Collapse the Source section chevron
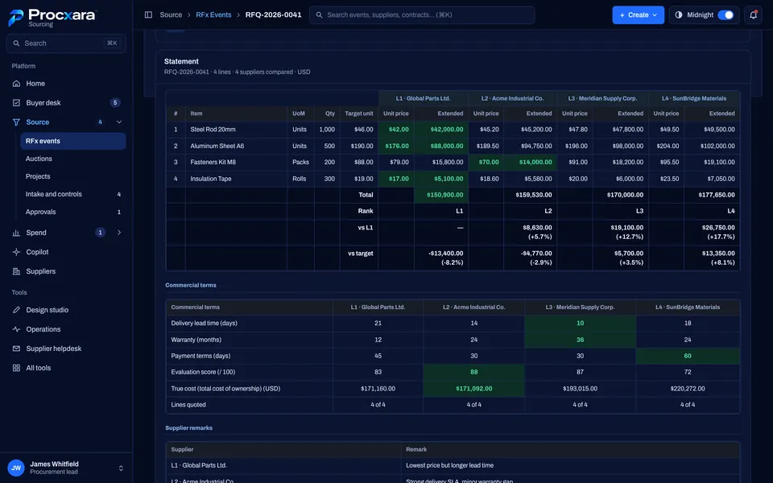The width and height of the screenshot is (773, 483). point(119,122)
